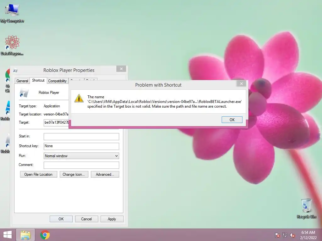The height and width of the screenshot is (241, 322).
Task: Close the Roblox Player Properties window
Action: coord(121,69)
